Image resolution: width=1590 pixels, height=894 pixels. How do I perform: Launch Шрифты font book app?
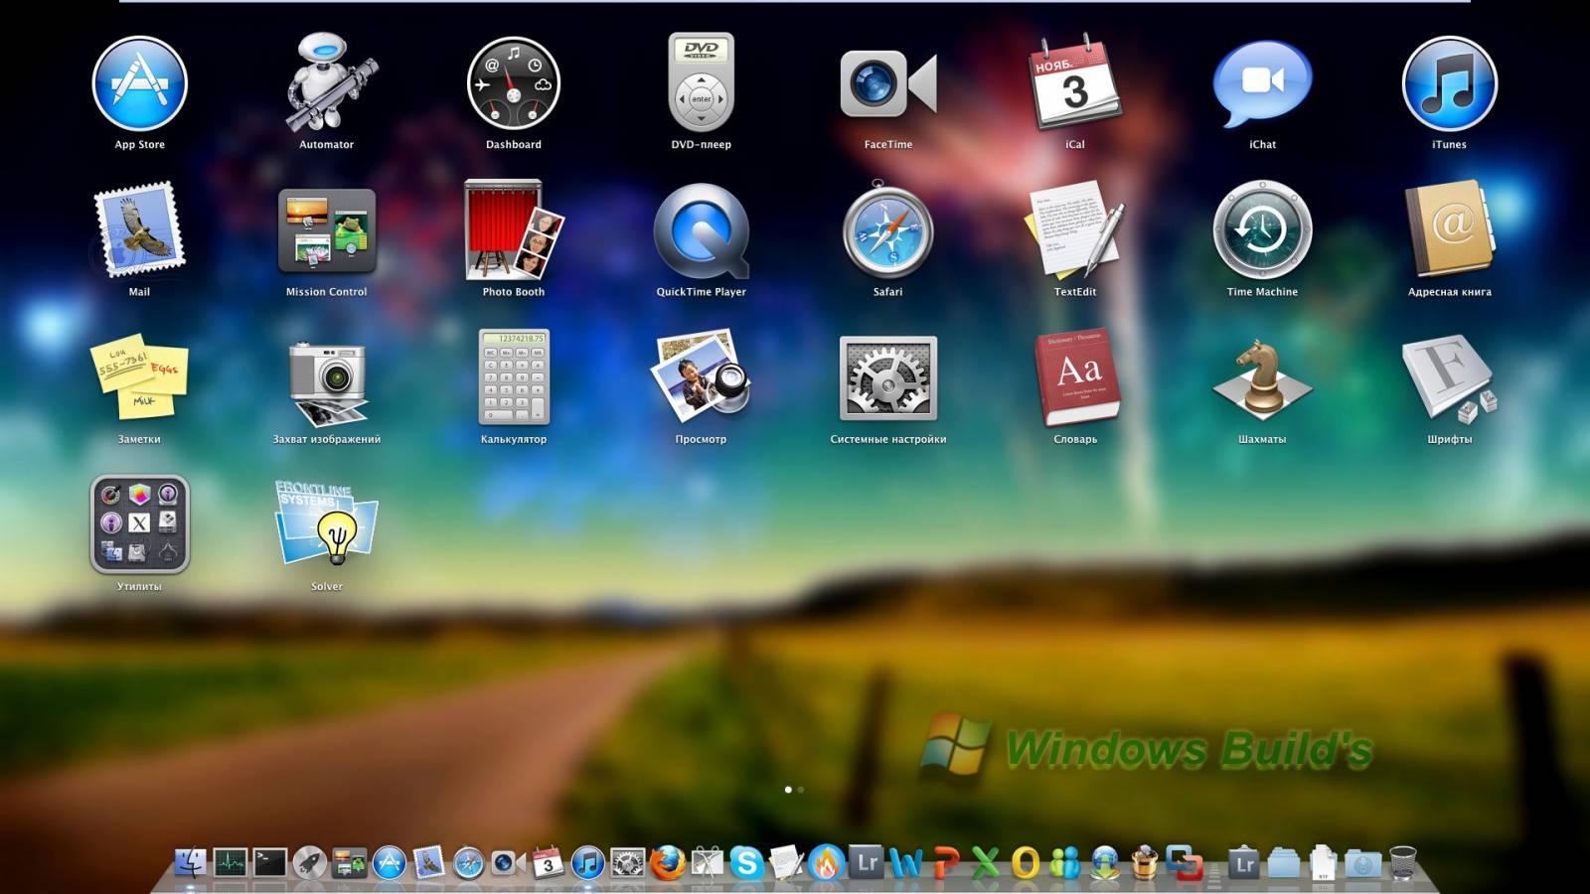pos(1449,378)
